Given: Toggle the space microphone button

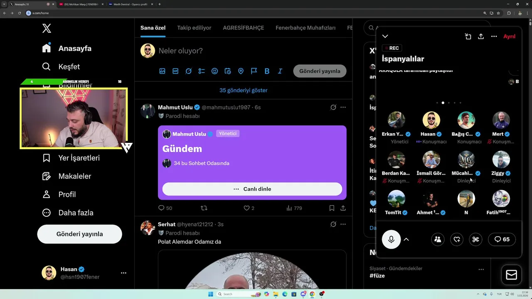Looking at the screenshot, I should (391, 239).
